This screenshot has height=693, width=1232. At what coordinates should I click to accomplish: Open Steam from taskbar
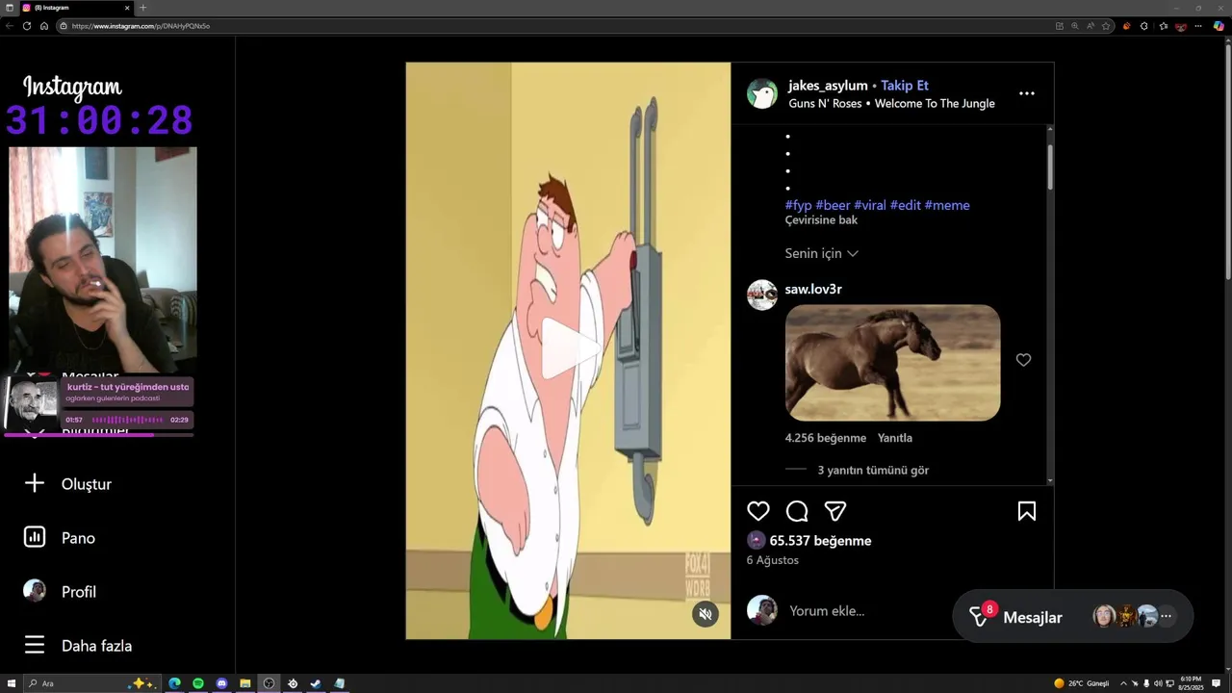316,683
